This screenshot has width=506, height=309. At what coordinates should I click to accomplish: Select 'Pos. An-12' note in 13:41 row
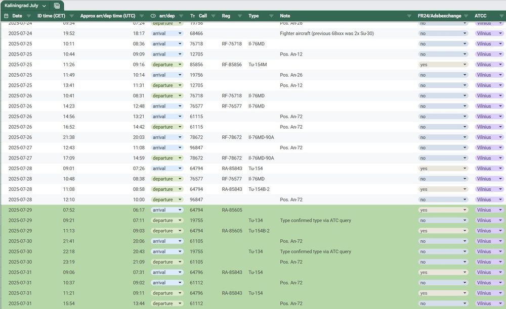[291, 85]
